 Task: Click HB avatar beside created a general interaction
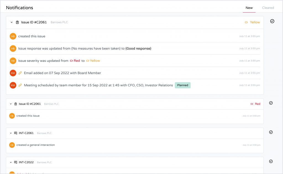[12, 145]
